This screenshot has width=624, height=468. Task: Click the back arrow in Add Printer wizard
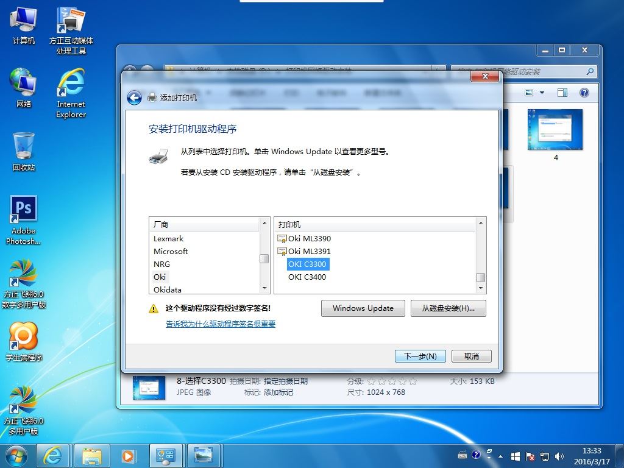(135, 97)
